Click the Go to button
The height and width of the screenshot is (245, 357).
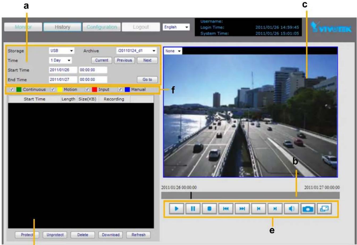coord(147,80)
